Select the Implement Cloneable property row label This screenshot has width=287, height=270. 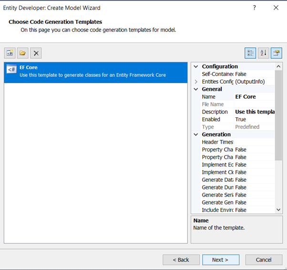pos(217,172)
